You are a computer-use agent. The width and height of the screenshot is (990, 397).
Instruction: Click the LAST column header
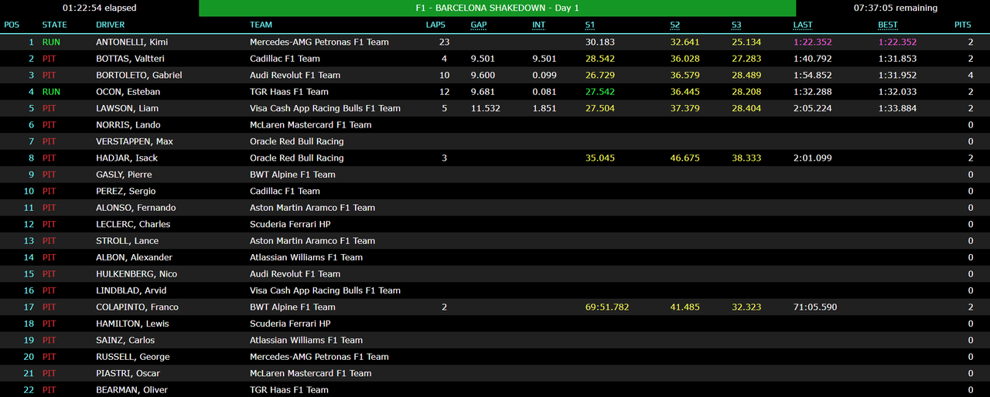(x=803, y=25)
